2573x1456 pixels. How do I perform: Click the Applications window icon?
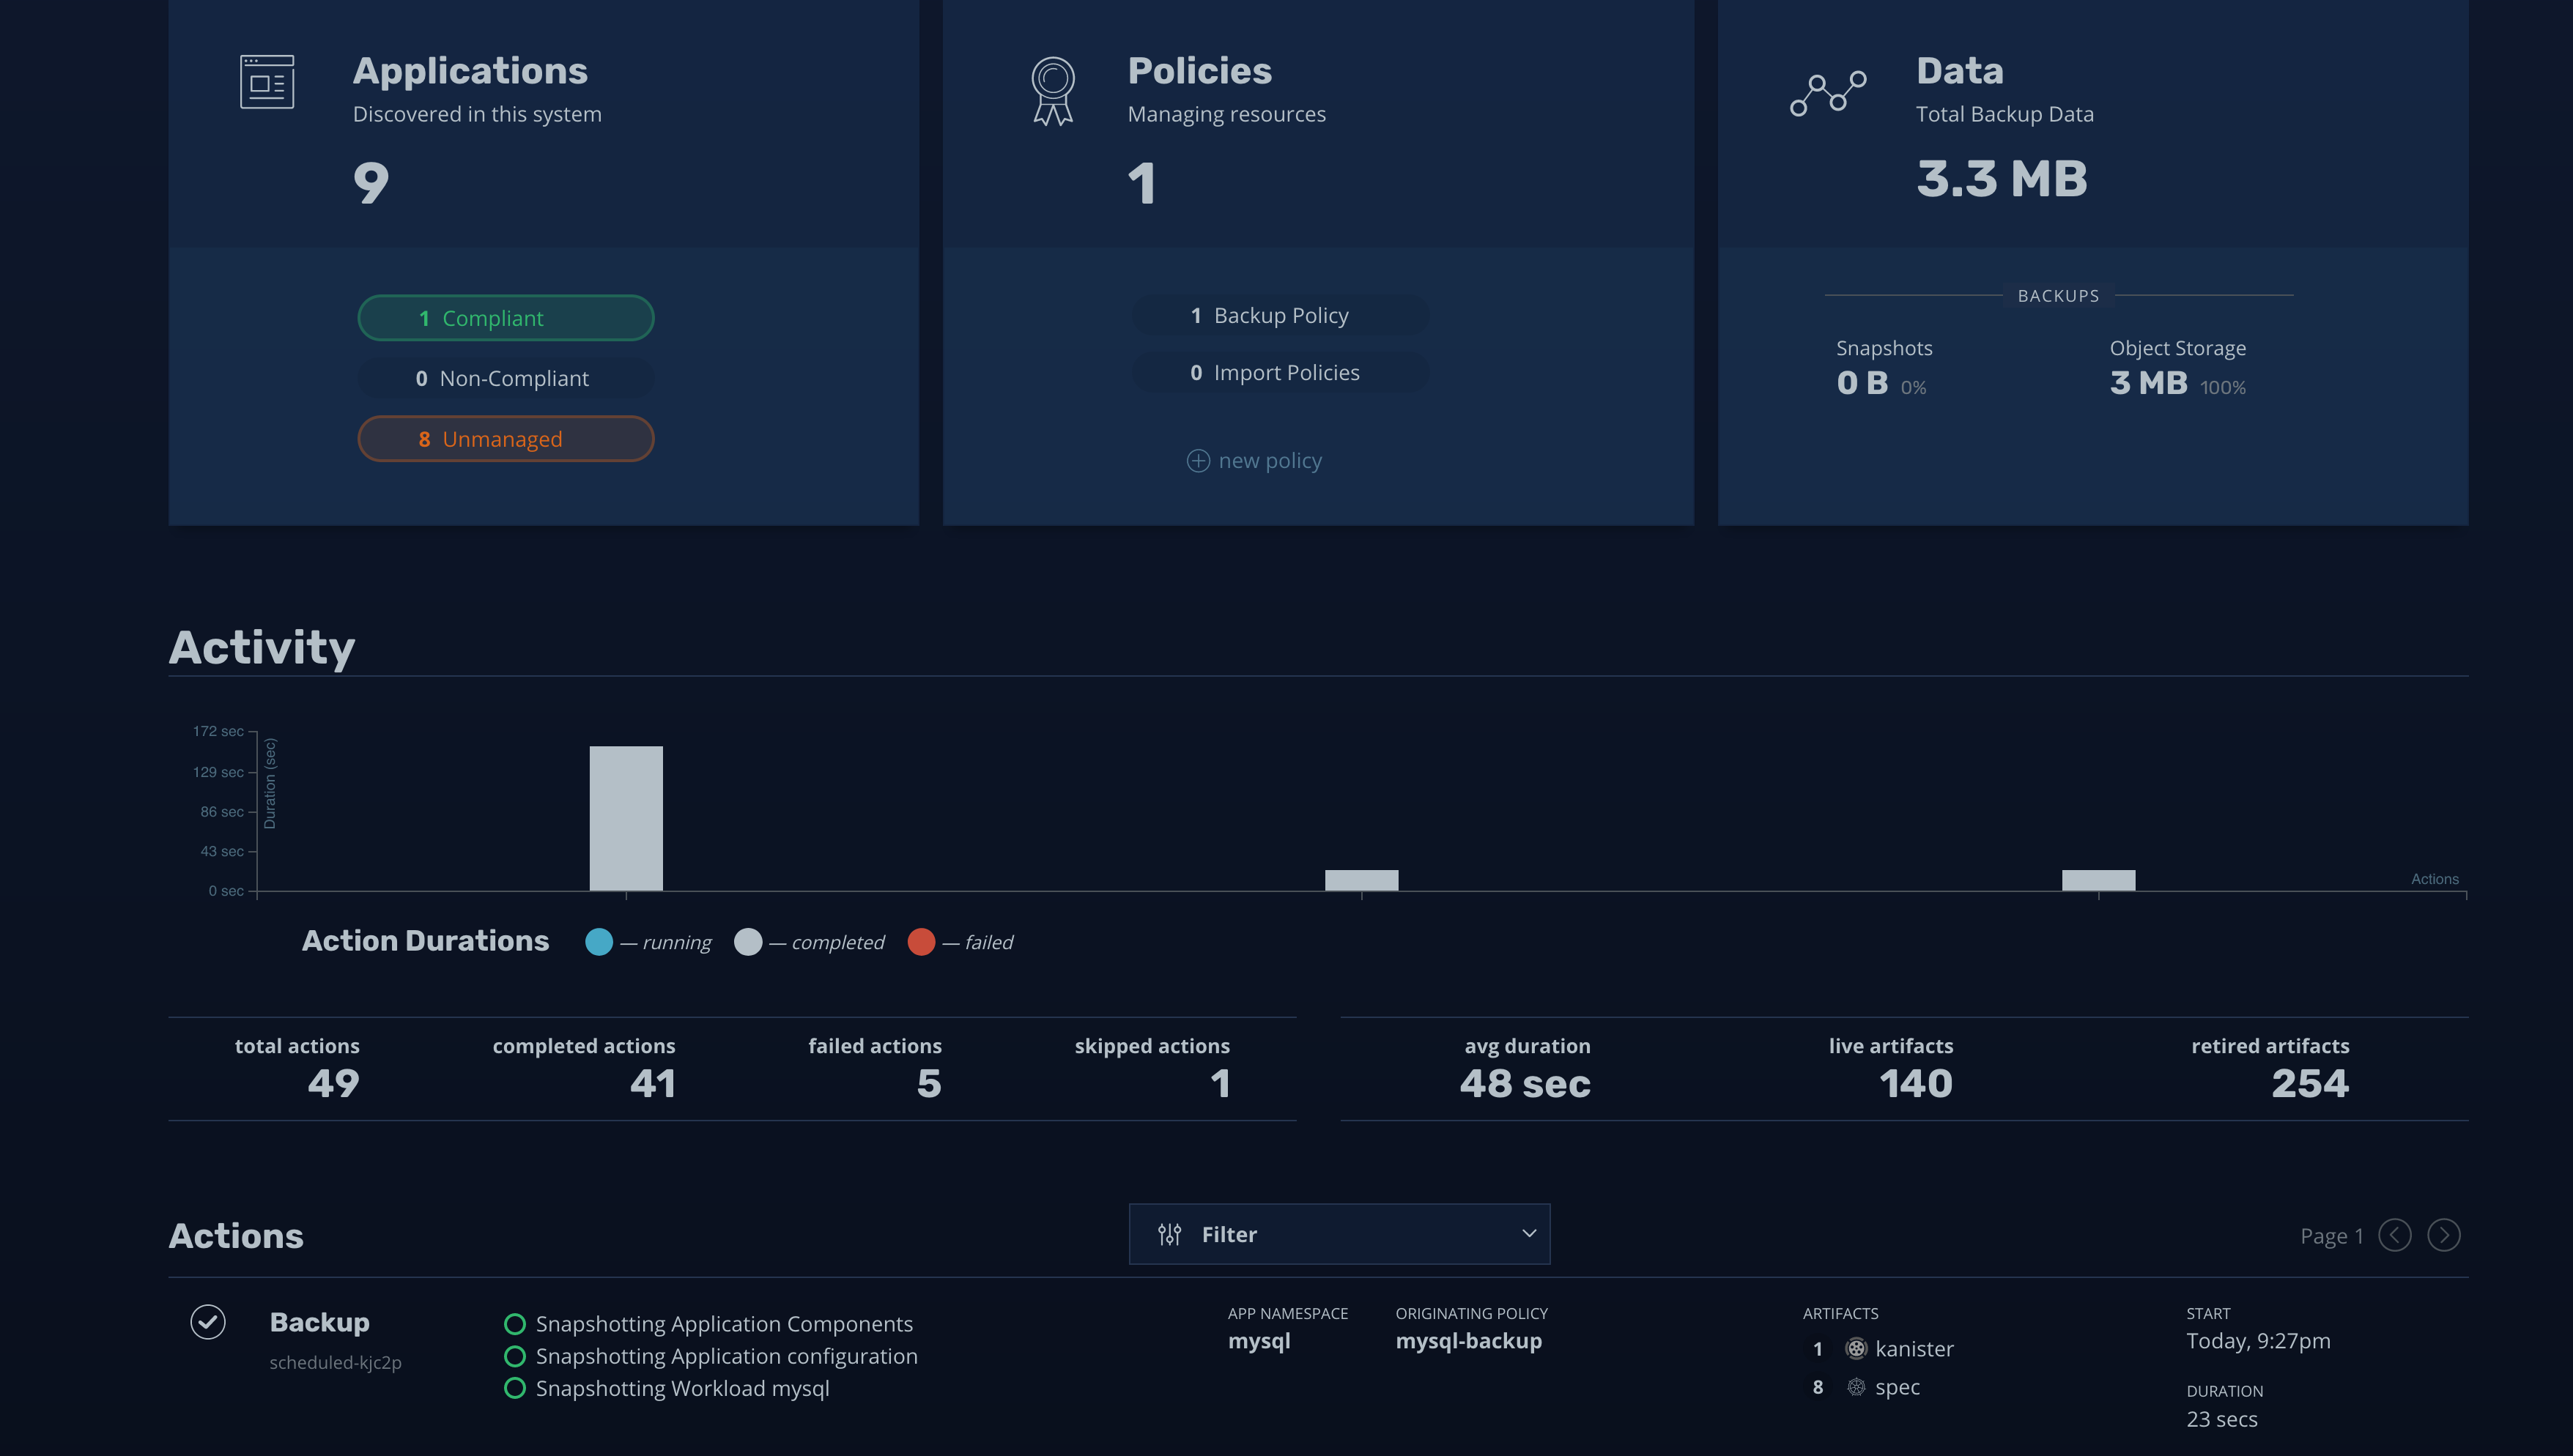tap(267, 82)
